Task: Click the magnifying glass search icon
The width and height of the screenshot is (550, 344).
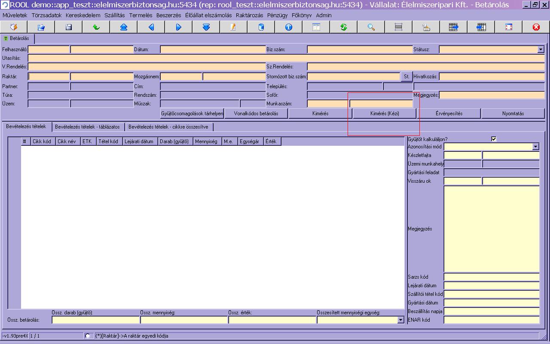Action: tap(371, 27)
